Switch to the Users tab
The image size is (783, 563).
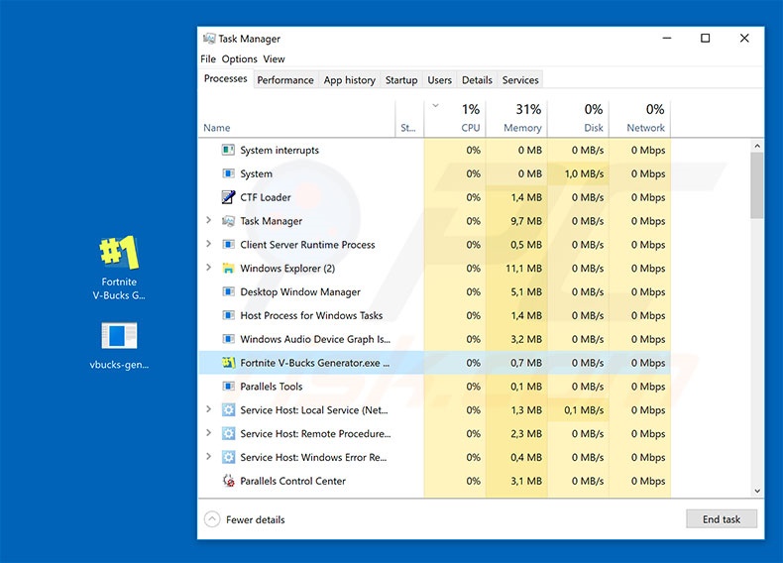tap(439, 80)
